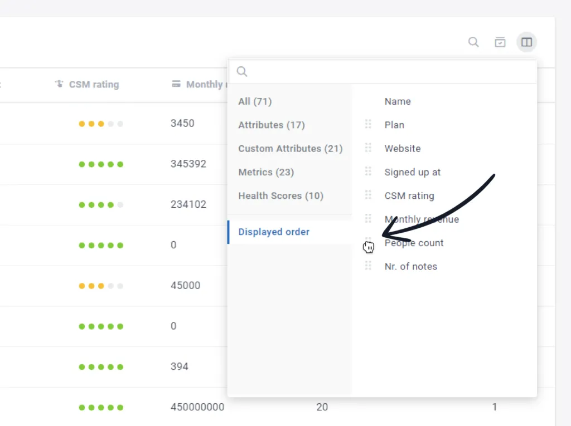Open the archive calendar-check icon

pyautogui.click(x=500, y=42)
